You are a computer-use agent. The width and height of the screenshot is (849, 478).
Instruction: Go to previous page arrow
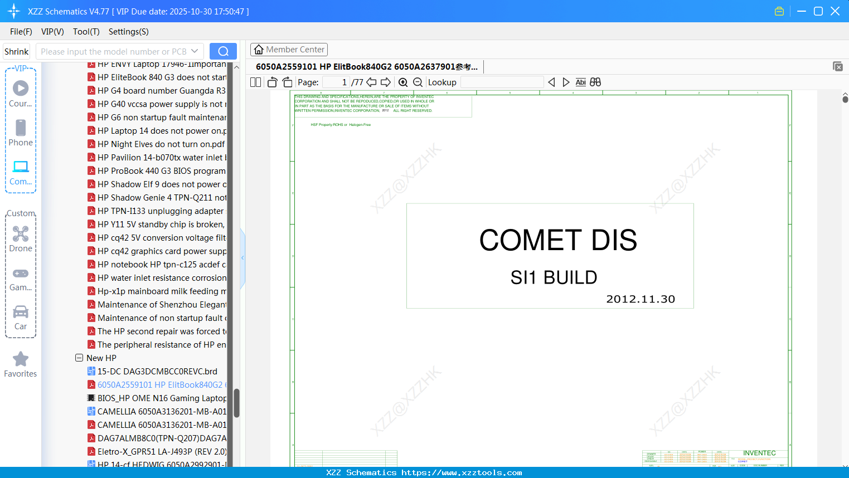(371, 82)
